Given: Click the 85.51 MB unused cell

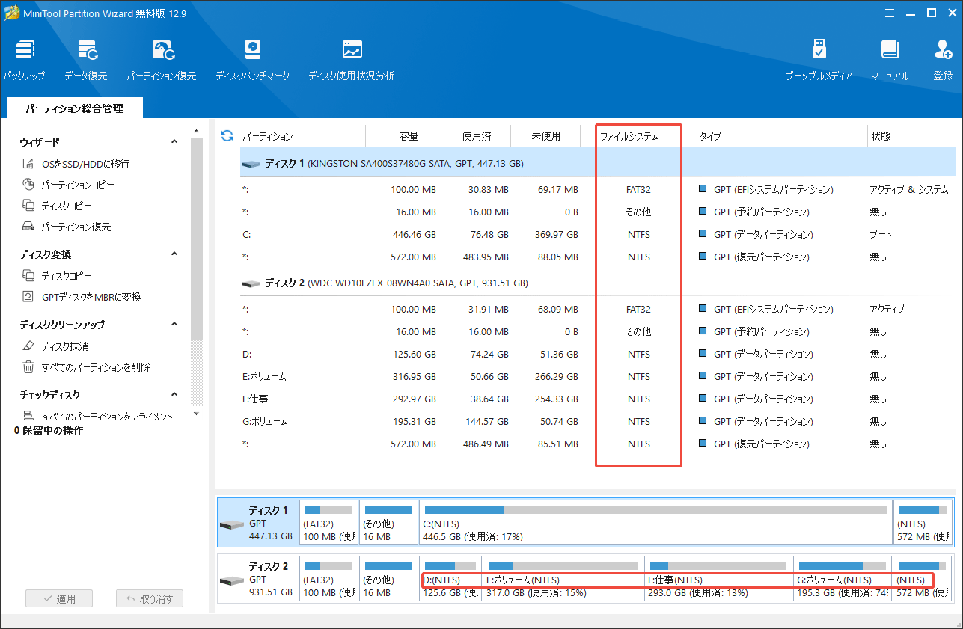Looking at the screenshot, I should coord(557,444).
